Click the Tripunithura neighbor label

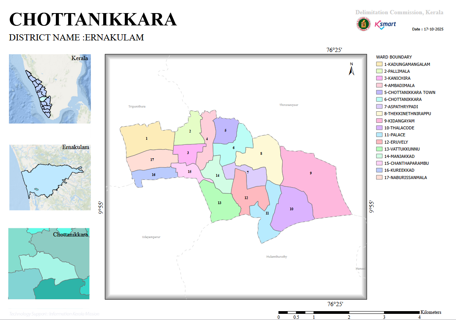(x=137, y=106)
